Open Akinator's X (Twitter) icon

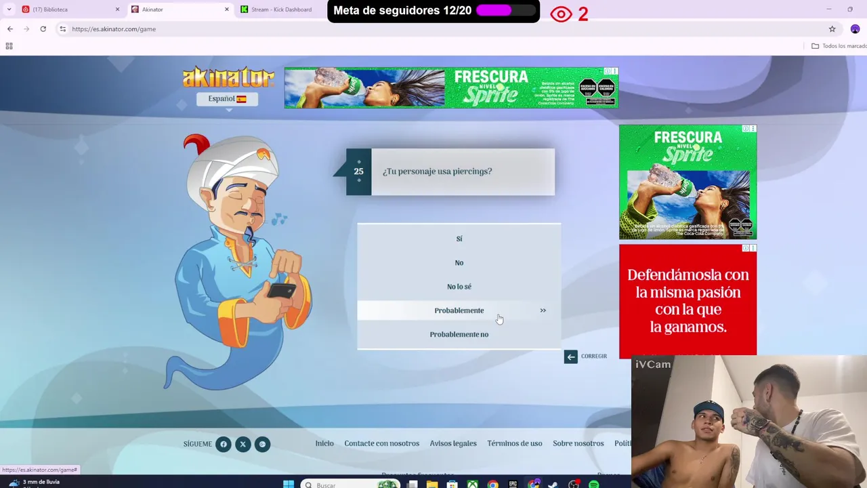coord(242,445)
